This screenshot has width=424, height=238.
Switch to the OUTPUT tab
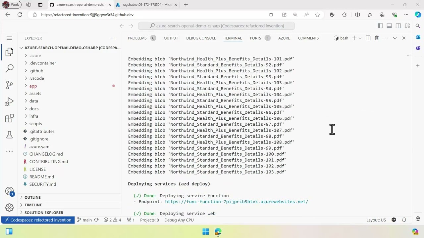point(171,38)
